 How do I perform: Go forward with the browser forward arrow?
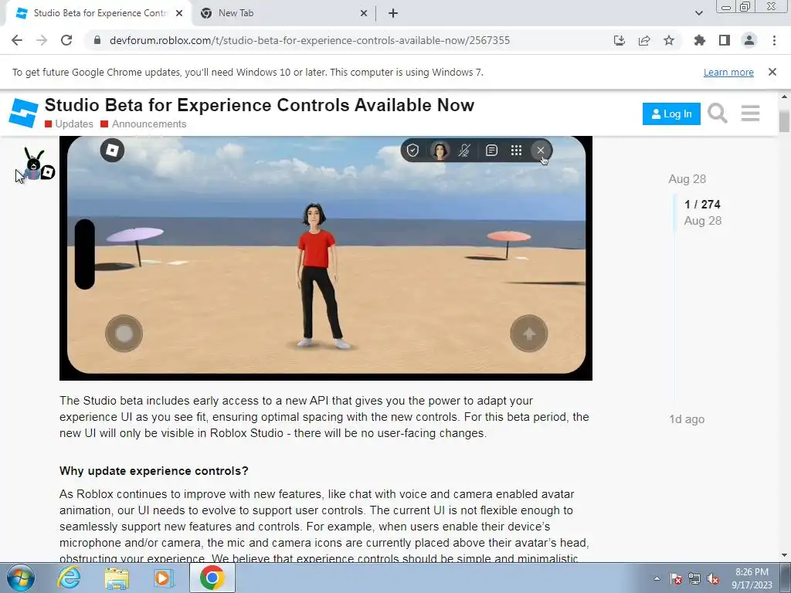[x=42, y=40]
